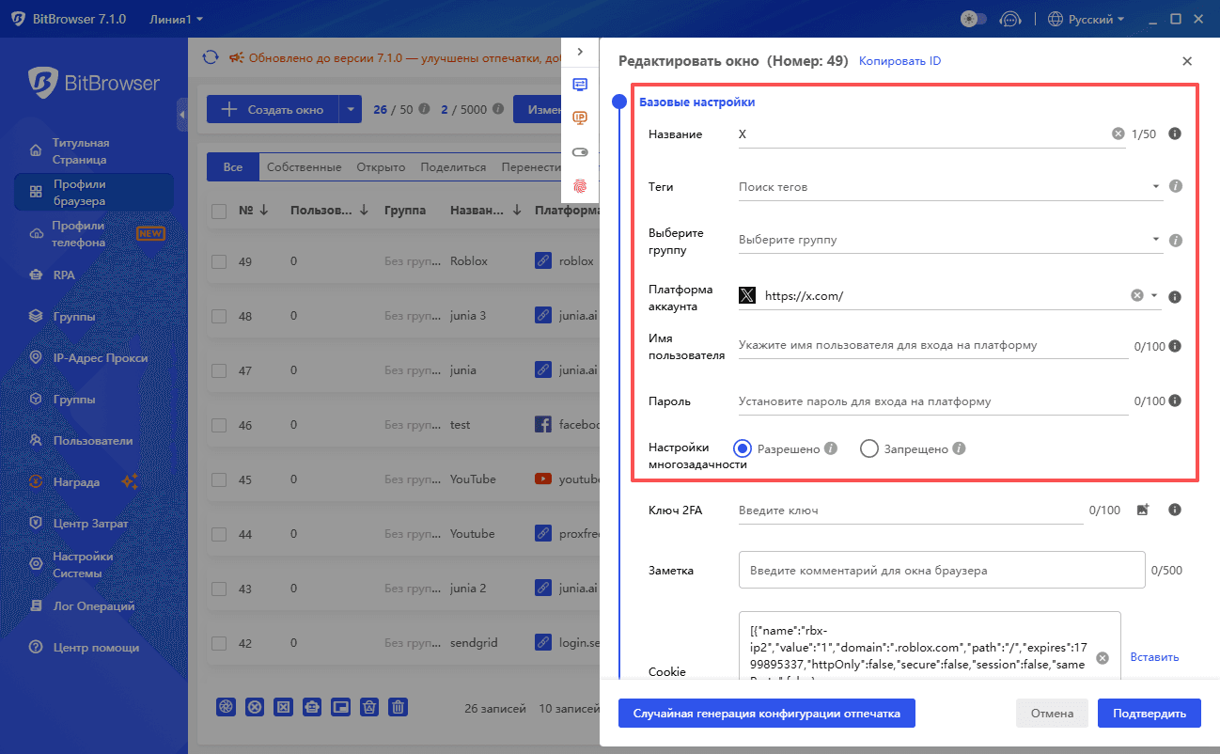Open the Центр помощи section
Image resolution: width=1220 pixels, height=754 pixels.
(x=89, y=647)
